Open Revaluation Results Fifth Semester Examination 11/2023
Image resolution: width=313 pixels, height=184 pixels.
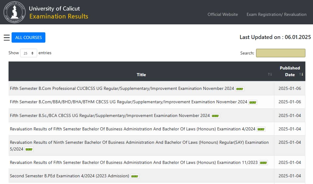tap(134, 162)
